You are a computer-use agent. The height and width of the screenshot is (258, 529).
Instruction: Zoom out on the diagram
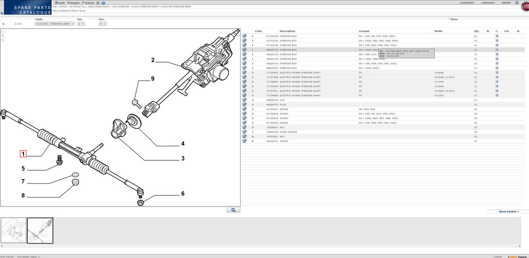(2, 40)
